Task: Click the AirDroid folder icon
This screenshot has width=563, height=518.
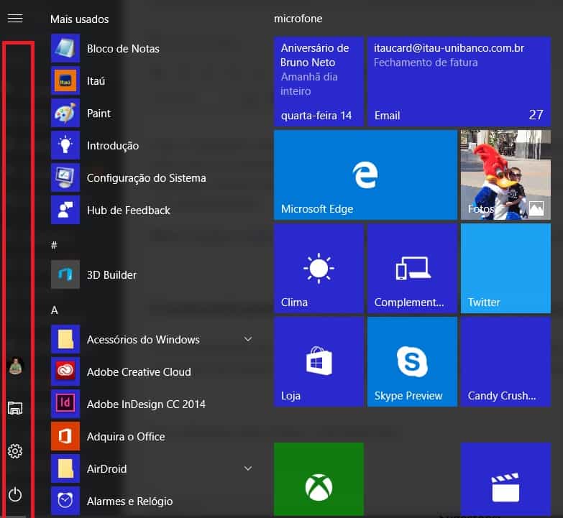Action: tap(65, 468)
